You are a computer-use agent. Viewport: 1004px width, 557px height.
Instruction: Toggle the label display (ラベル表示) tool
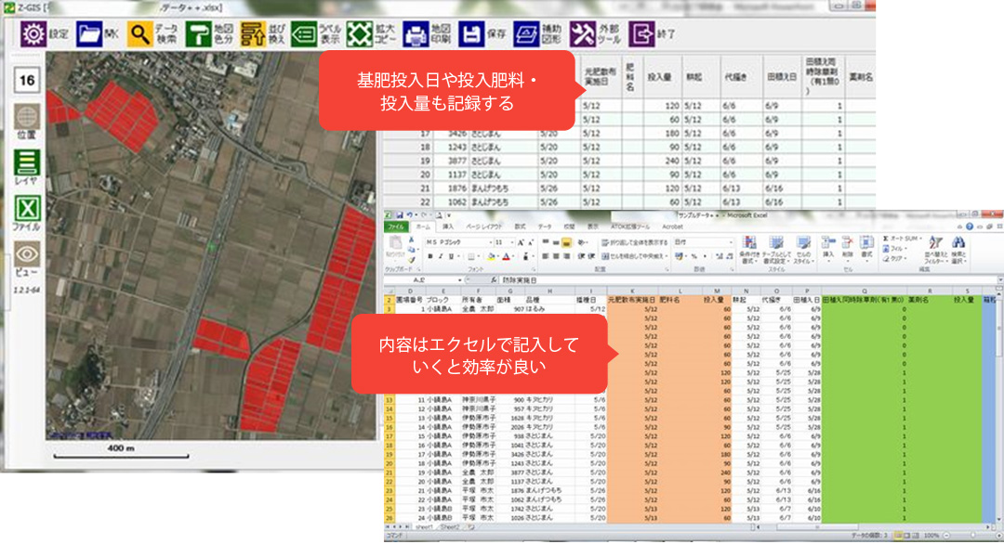pos(303,34)
